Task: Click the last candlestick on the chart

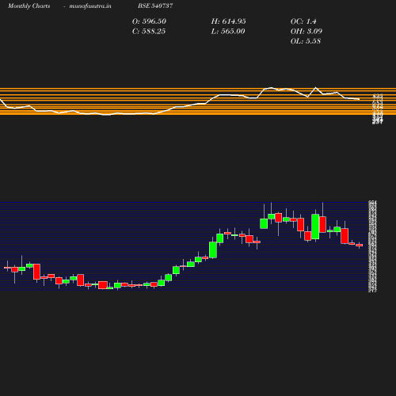Action: [360, 246]
